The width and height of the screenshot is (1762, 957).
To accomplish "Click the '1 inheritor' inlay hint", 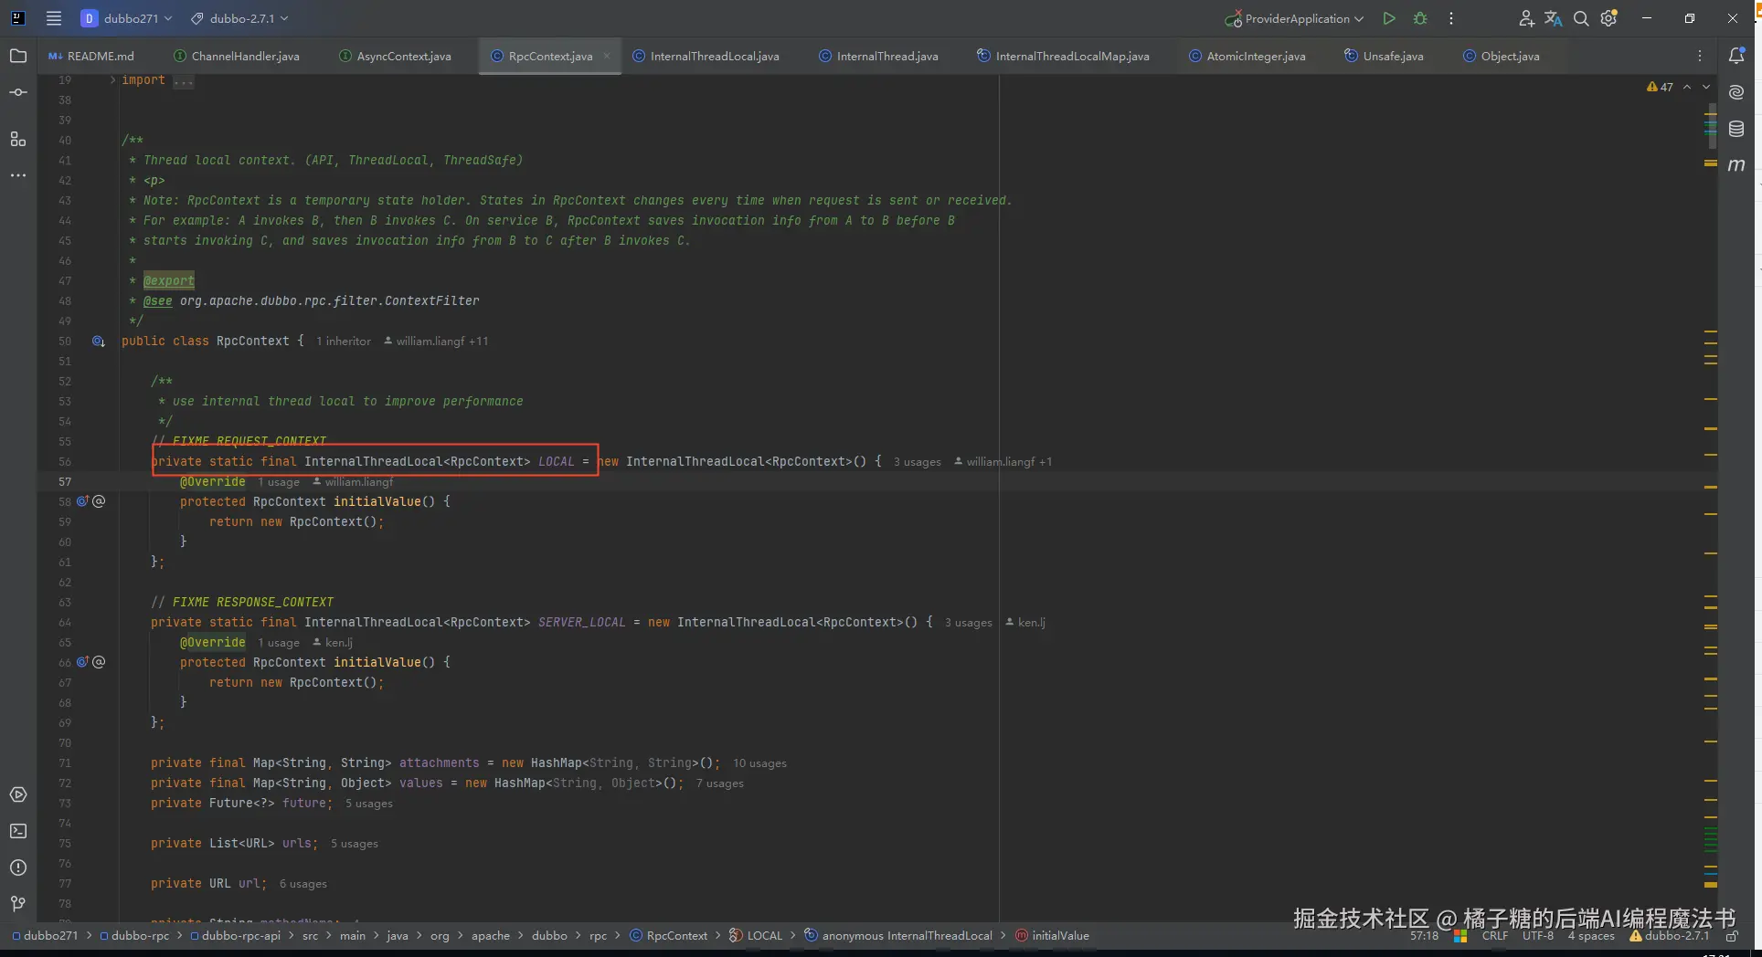I will click(x=344, y=342).
